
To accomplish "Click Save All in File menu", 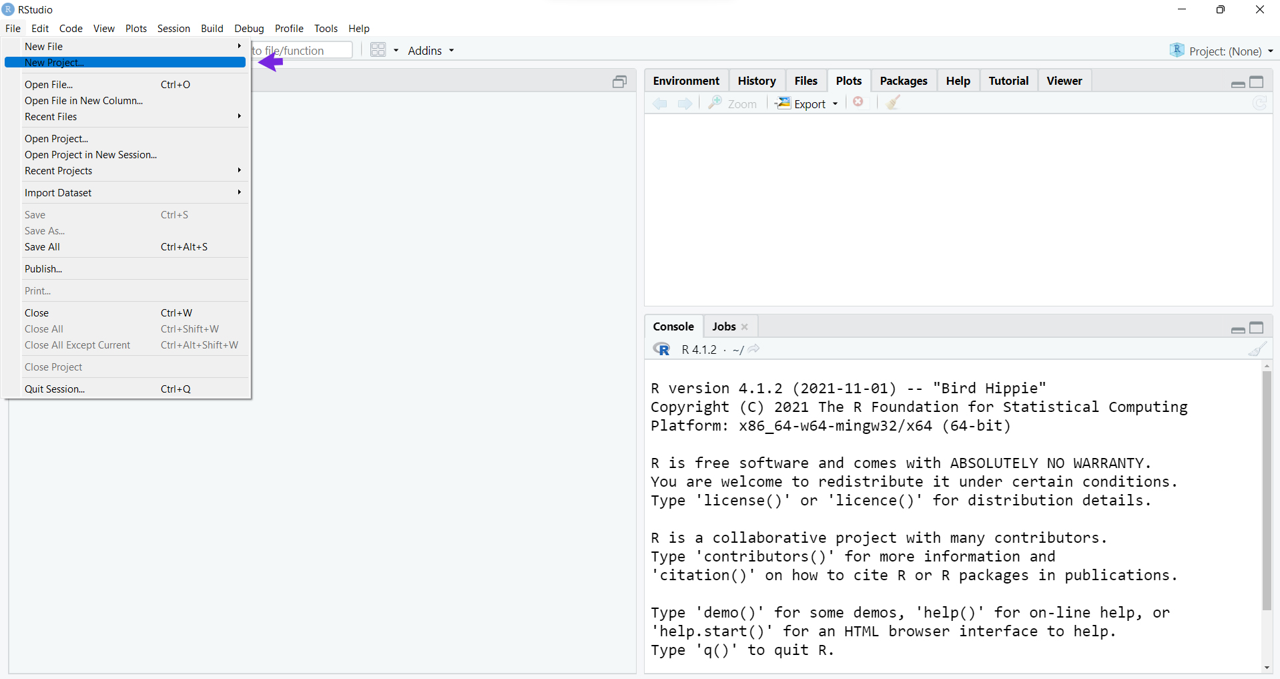I will [126, 246].
